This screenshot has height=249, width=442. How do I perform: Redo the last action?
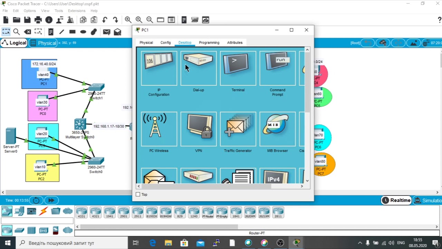coord(115,20)
